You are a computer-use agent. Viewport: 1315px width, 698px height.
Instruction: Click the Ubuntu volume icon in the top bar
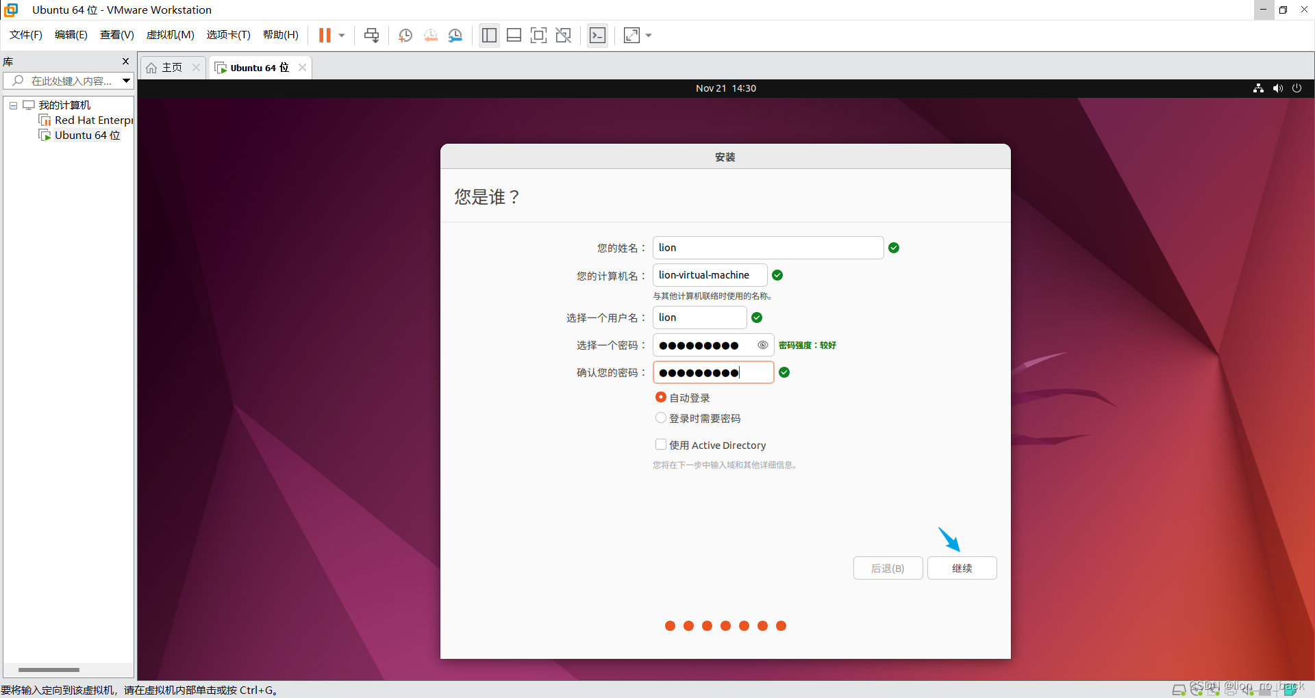click(1277, 88)
